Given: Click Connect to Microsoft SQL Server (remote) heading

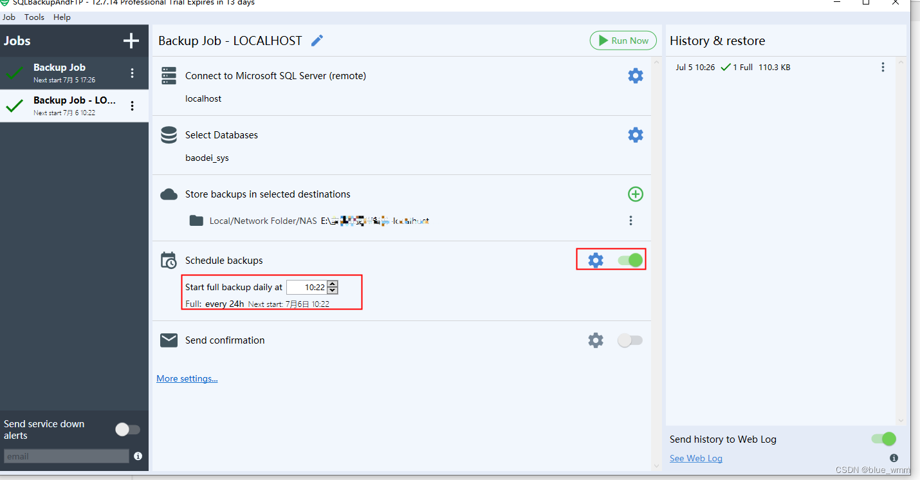Looking at the screenshot, I should [x=275, y=76].
